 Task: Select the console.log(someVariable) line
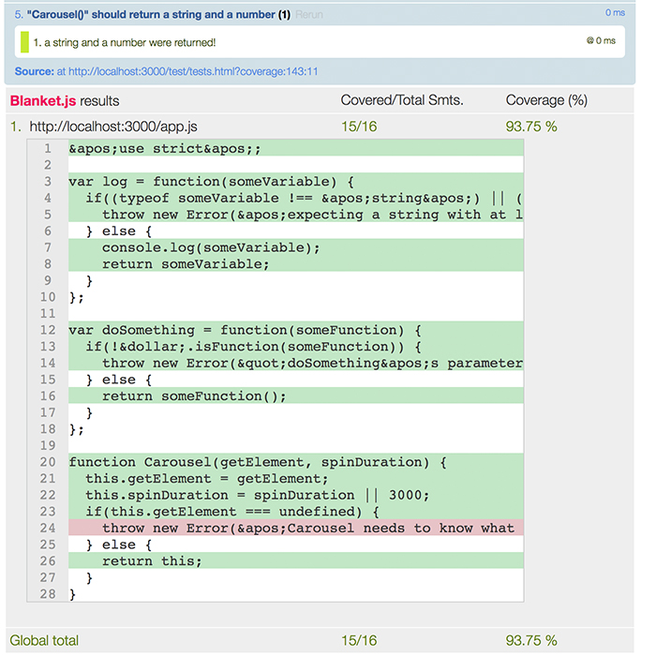pos(211,247)
